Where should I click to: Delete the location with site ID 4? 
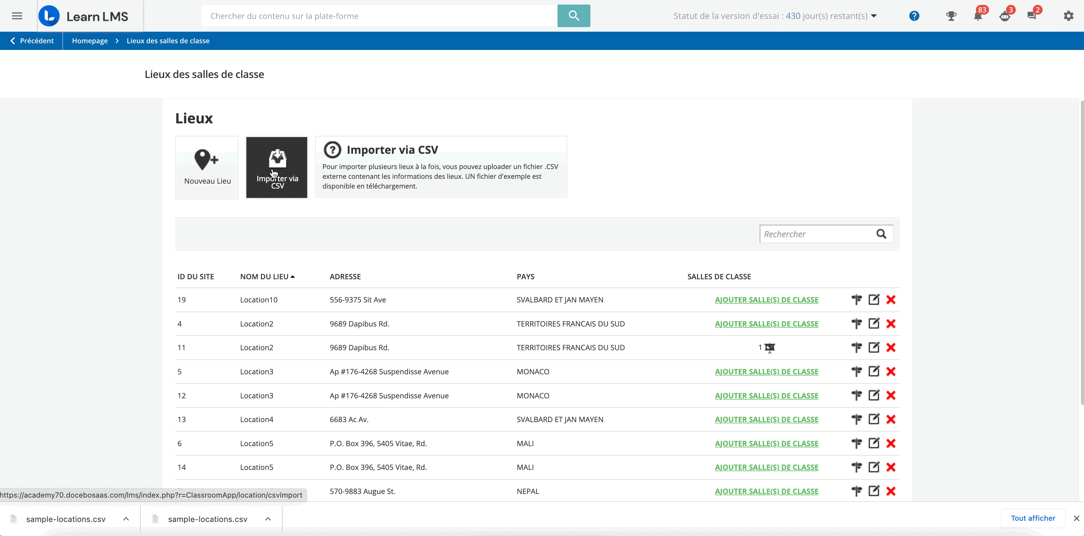890,323
